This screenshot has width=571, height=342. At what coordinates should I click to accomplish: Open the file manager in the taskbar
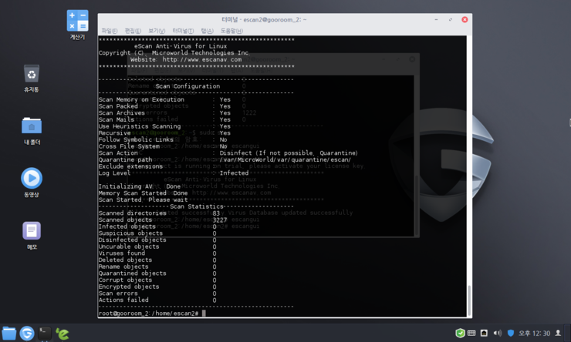(9, 334)
